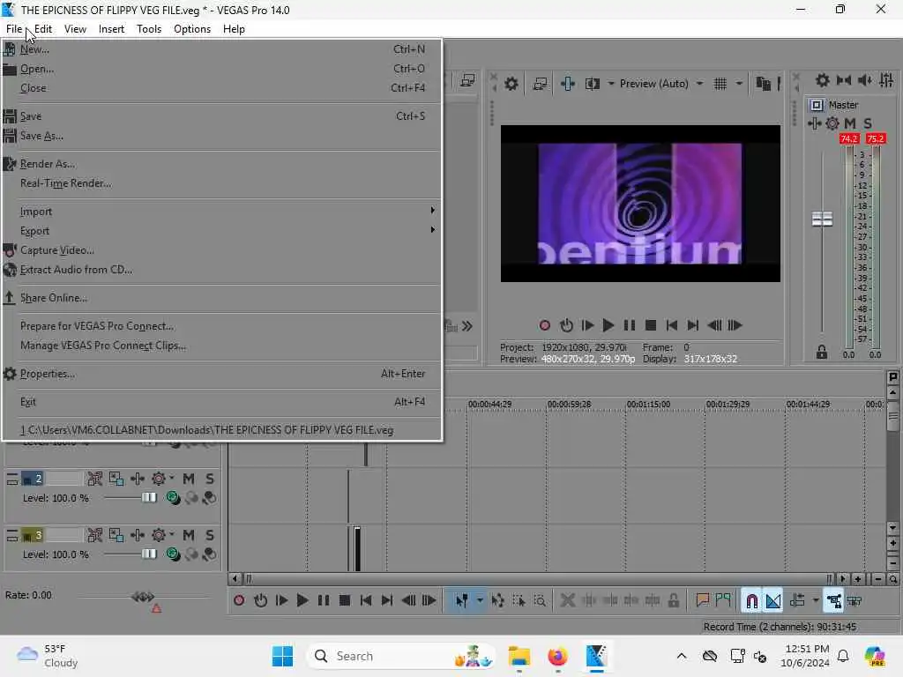Click the overlays grid icon in preview
Image resolution: width=903 pixels, height=677 pixels.
(720, 84)
